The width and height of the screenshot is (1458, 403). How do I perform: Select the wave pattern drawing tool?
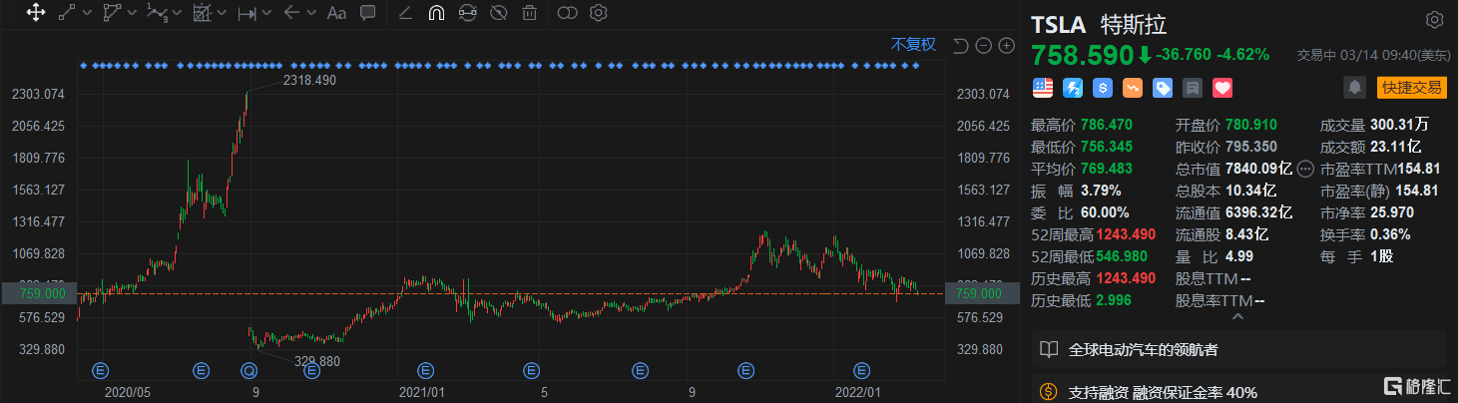[155, 13]
